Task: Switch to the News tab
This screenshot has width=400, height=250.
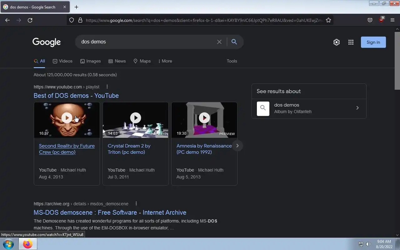Action: click(117, 61)
